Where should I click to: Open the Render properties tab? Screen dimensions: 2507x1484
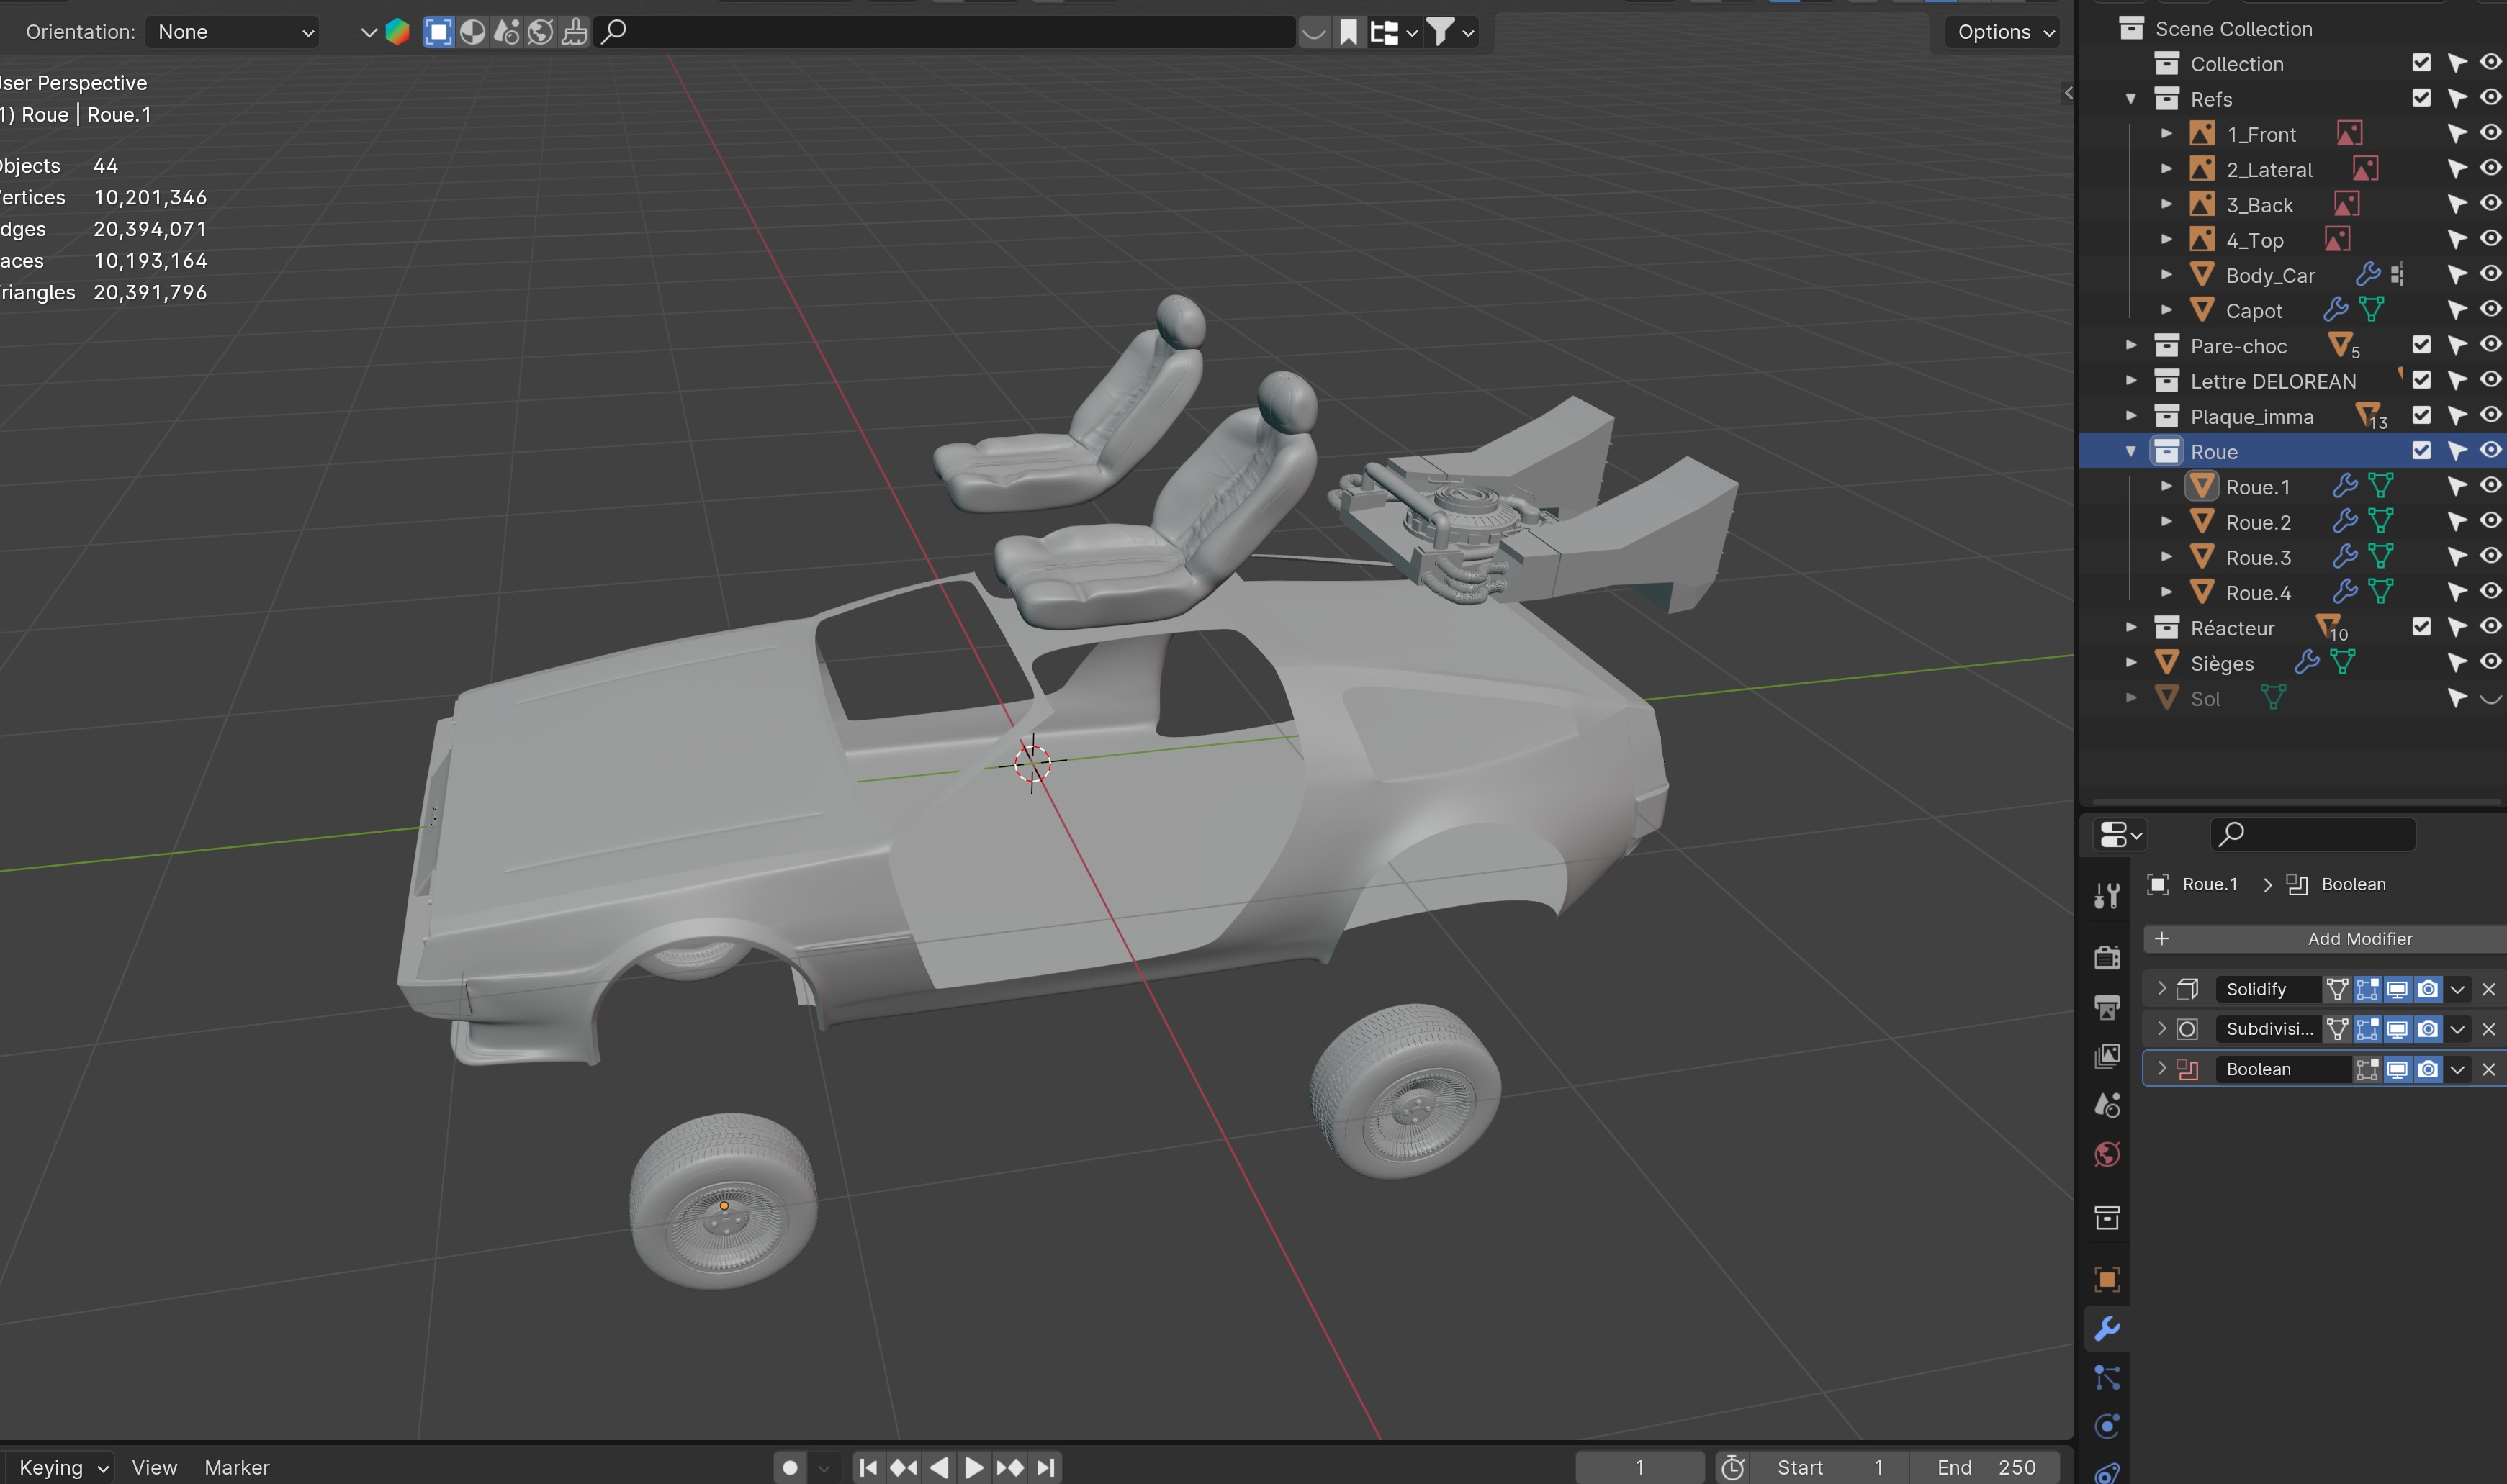(2107, 957)
